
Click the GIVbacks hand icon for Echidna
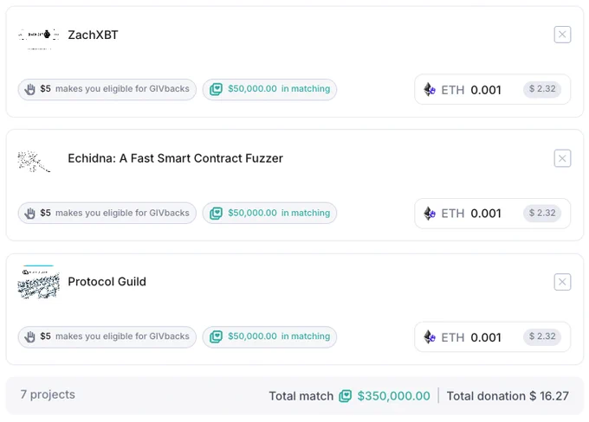(x=29, y=213)
